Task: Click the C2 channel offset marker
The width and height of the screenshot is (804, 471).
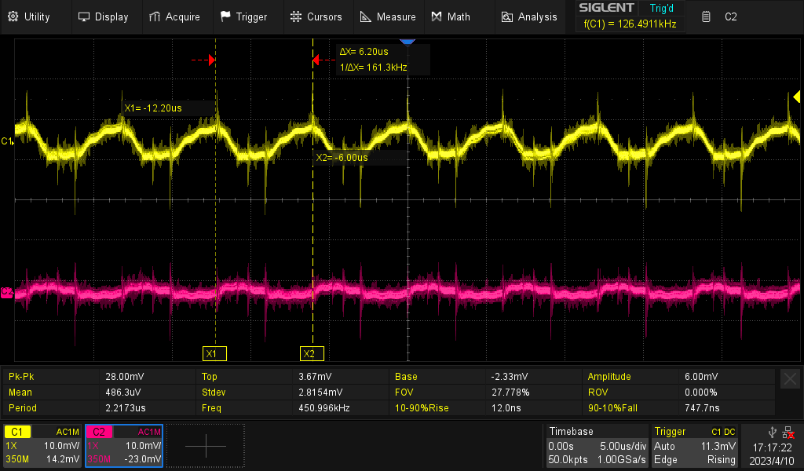Action: click(x=6, y=292)
